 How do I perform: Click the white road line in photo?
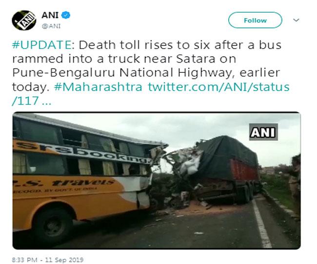tap(261, 223)
